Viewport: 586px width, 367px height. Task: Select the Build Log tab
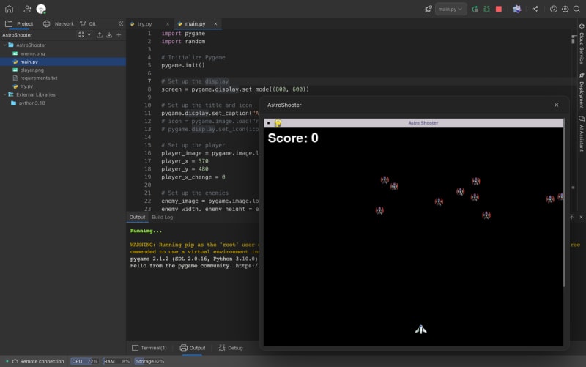[162, 217]
